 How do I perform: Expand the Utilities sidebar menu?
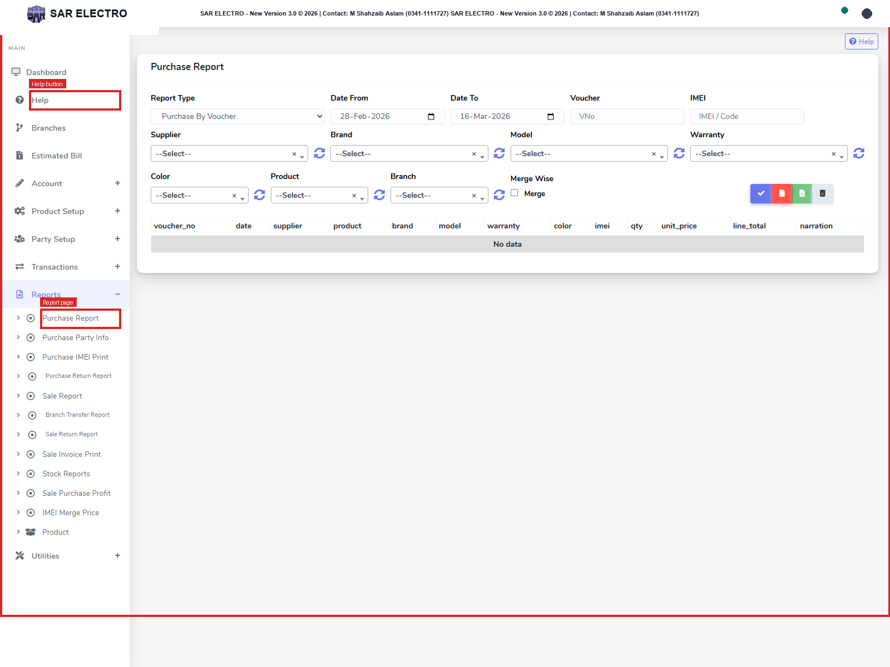[67, 556]
